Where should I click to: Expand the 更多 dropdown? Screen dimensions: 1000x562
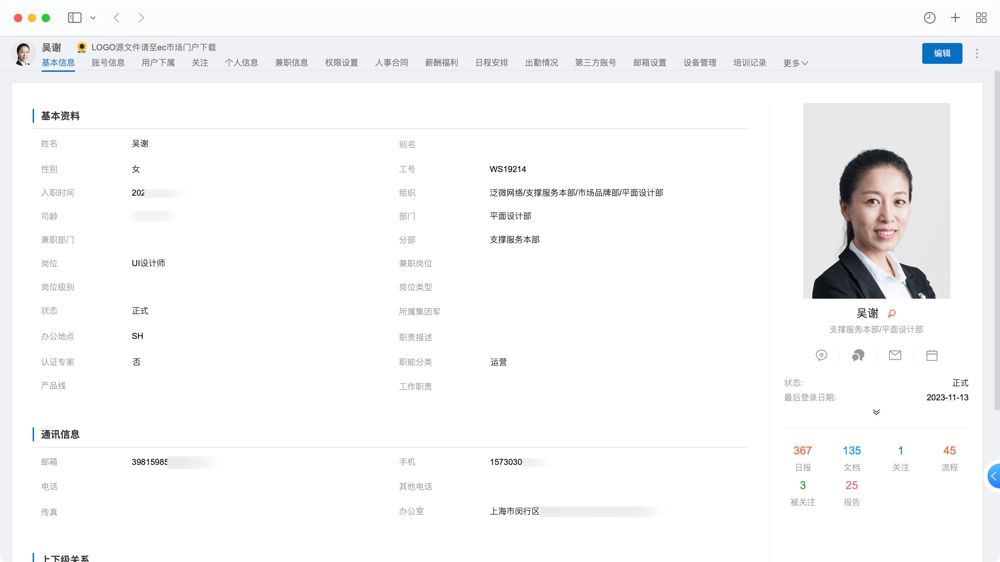coord(795,63)
